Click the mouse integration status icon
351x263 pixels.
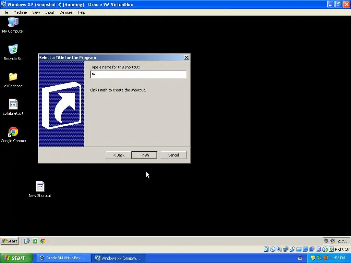click(x=325, y=249)
